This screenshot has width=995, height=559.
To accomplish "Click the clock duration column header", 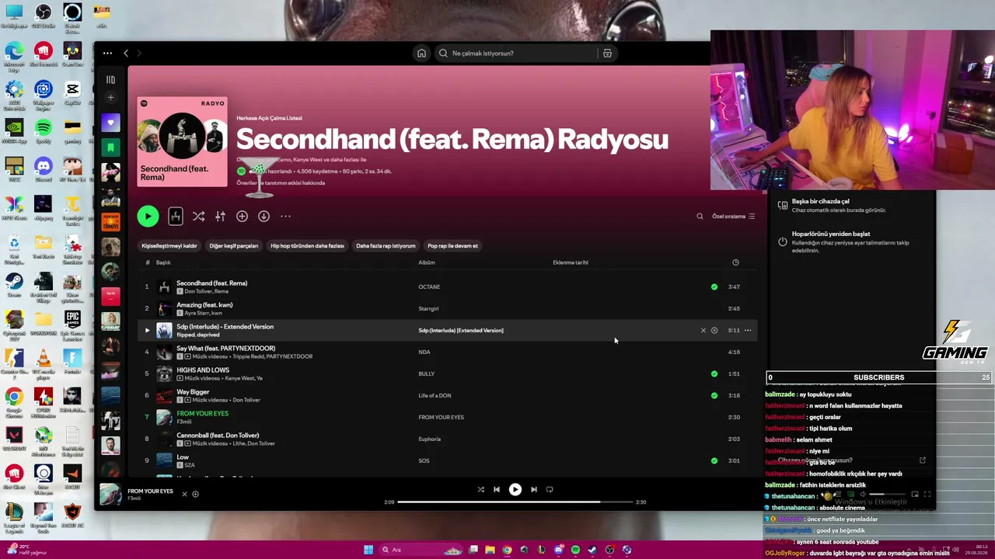I will (735, 262).
